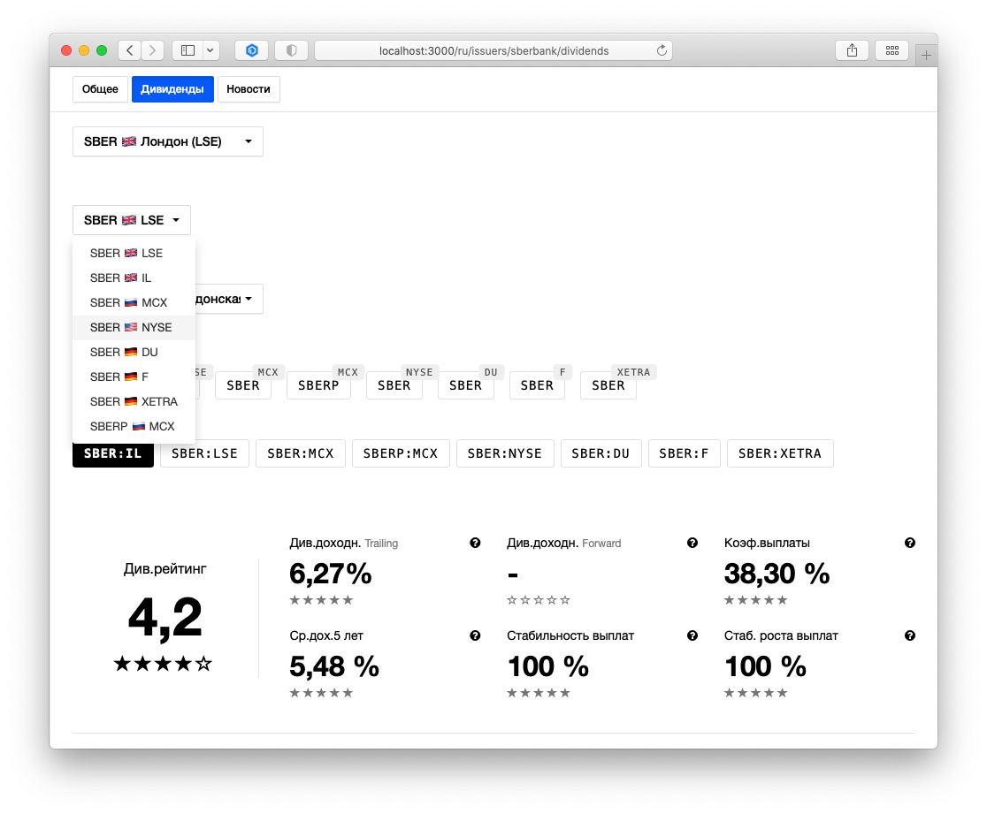The height and width of the screenshot is (814, 987).
Task: Select SBER XETRA from the dropdown list
Action: [134, 401]
